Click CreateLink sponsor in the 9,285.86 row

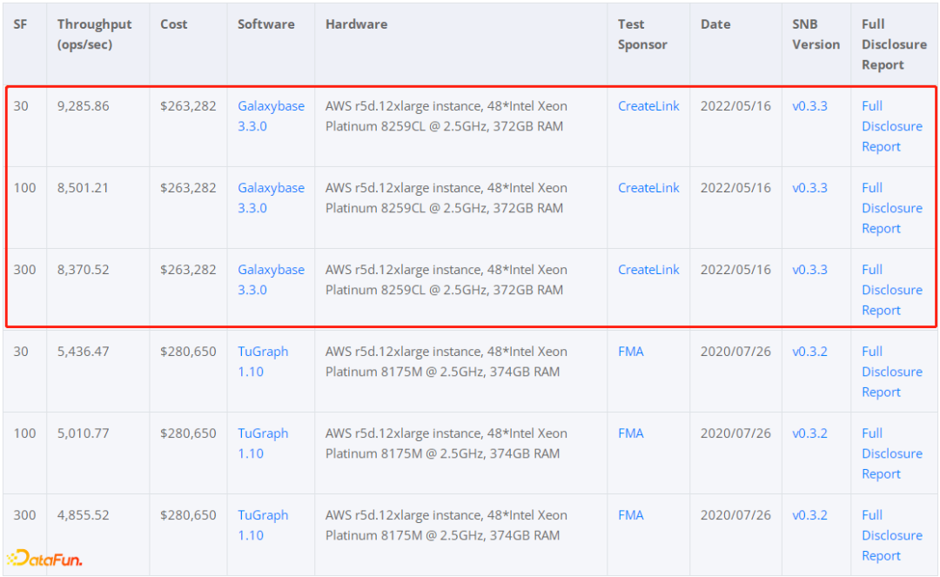(648, 106)
